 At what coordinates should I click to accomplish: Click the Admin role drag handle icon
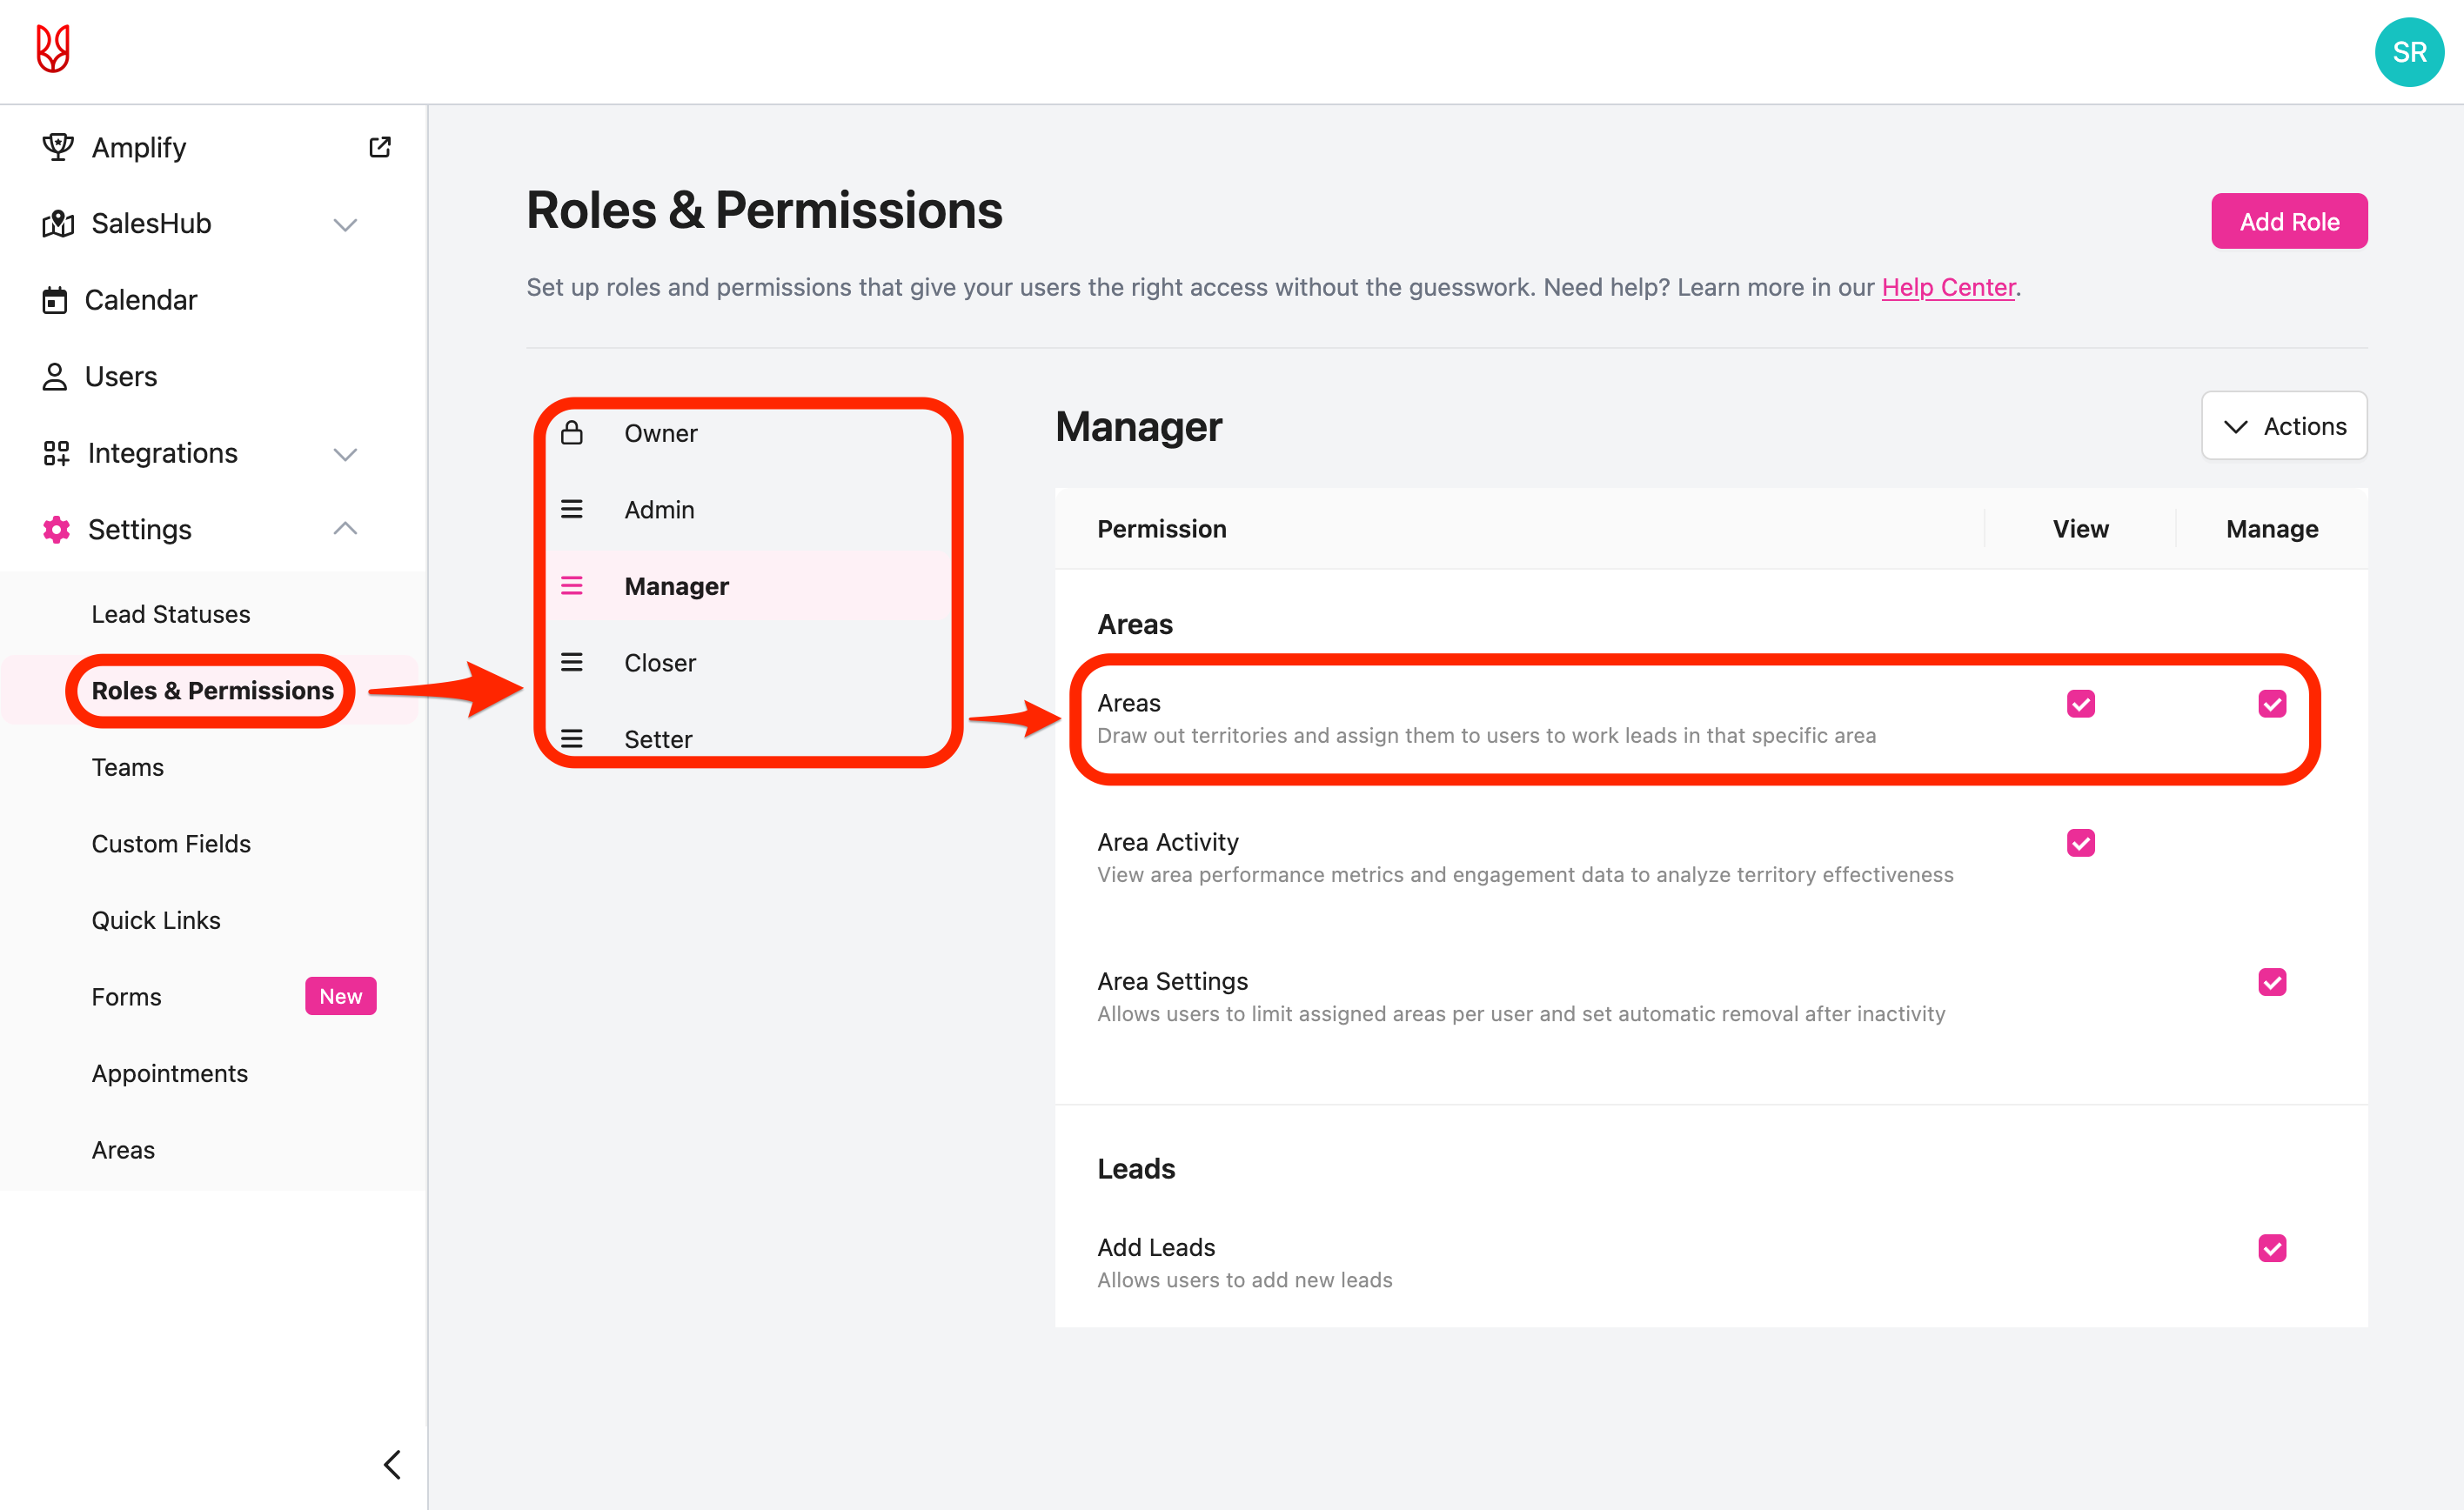(572, 509)
